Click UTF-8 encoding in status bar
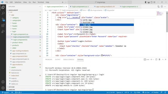This screenshot has height=94, width=168. 127,92
